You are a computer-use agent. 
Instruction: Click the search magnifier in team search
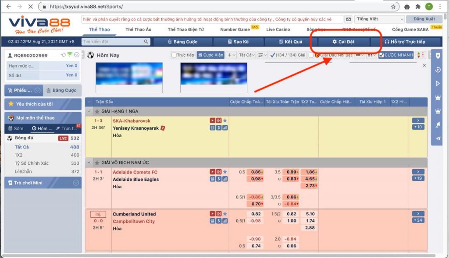pos(146,42)
